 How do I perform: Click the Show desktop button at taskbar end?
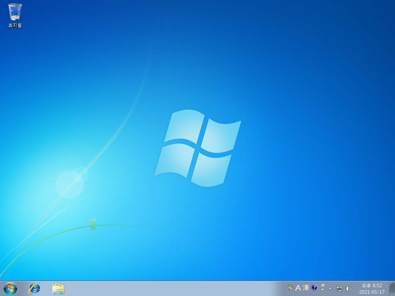392,288
